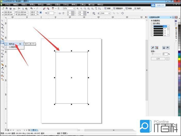Screen dimensions: 181x136
Task: Select the Zoom tool in the toolbox
Action: (x=2, y=32)
